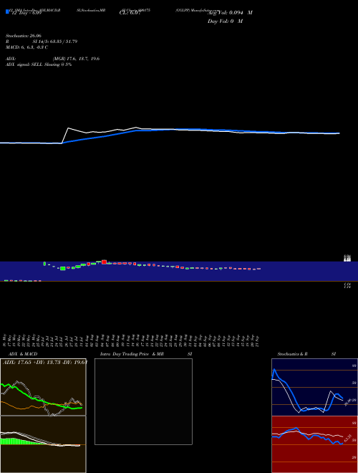Click the MACD histogram chart with green bars
Viewport: 358px width, 473px height.
pyautogui.click(x=43, y=444)
